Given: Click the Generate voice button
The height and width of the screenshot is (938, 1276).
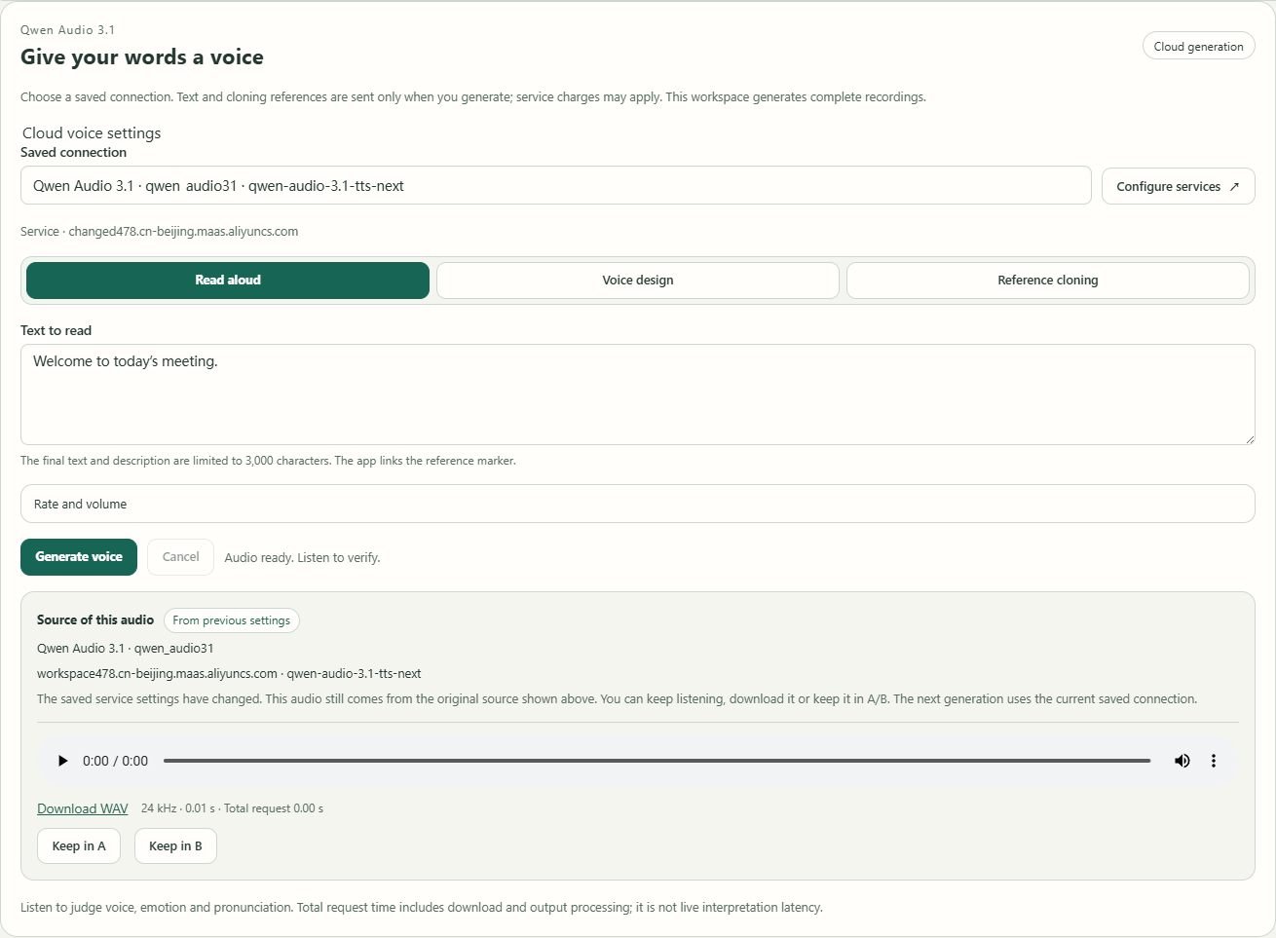Looking at the screenshot, I should pyautogui.click(x=79, y=557).
